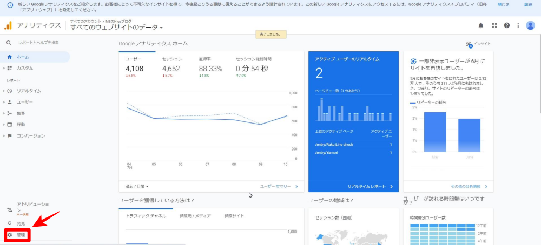Open the ユーザー サマリー link
This screenshot has width=541, height=245.
pyautogui.click(x=279, y=186)
